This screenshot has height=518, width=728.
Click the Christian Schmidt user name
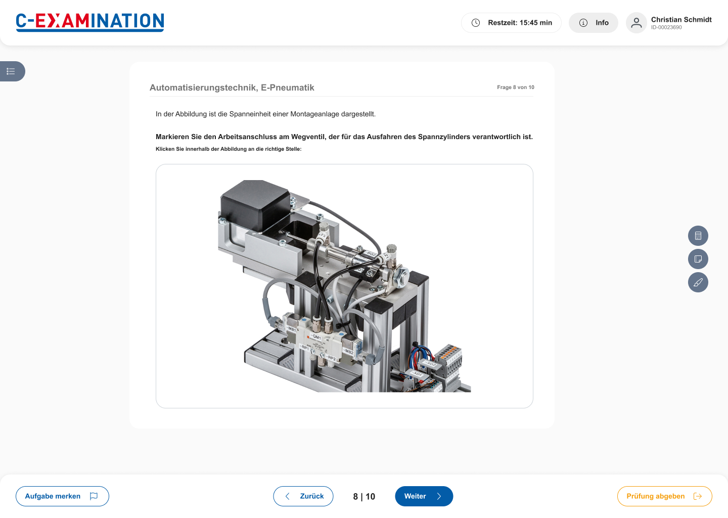click(x=681, y=19)
